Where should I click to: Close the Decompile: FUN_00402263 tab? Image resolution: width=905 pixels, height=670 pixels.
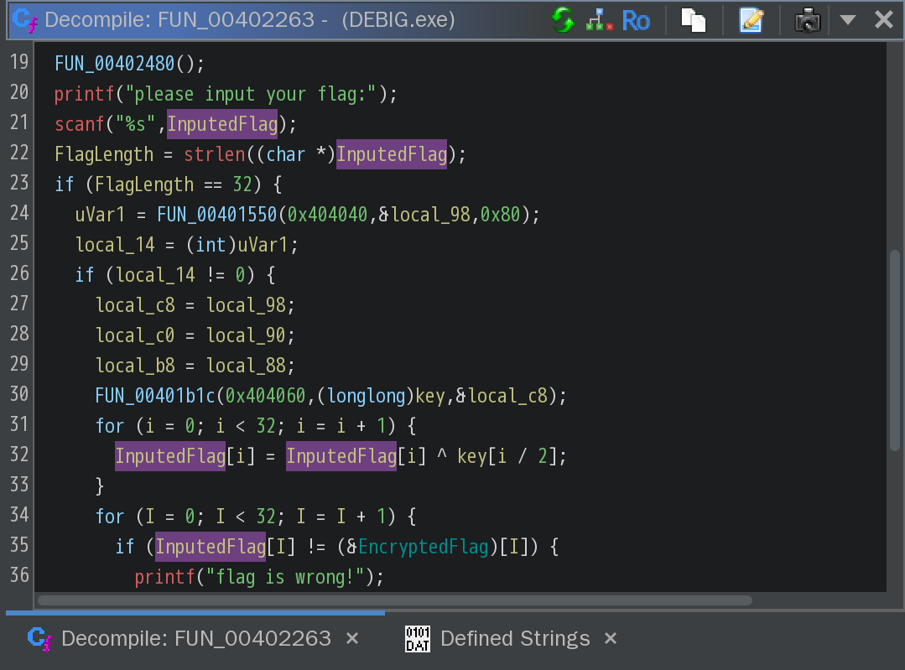click(x=352, y=639)
